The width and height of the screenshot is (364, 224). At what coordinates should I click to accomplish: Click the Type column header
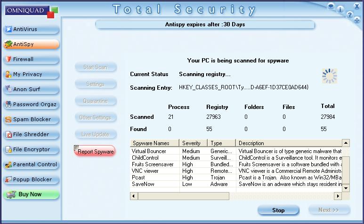click(x=222, y=143)
